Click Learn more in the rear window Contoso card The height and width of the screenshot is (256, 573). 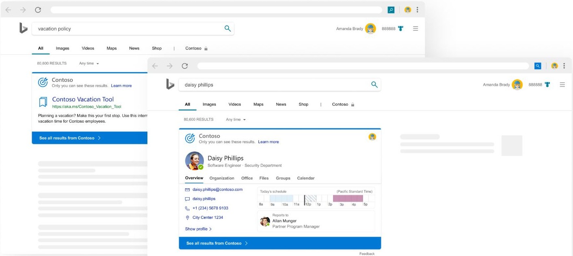click(121, 86)
